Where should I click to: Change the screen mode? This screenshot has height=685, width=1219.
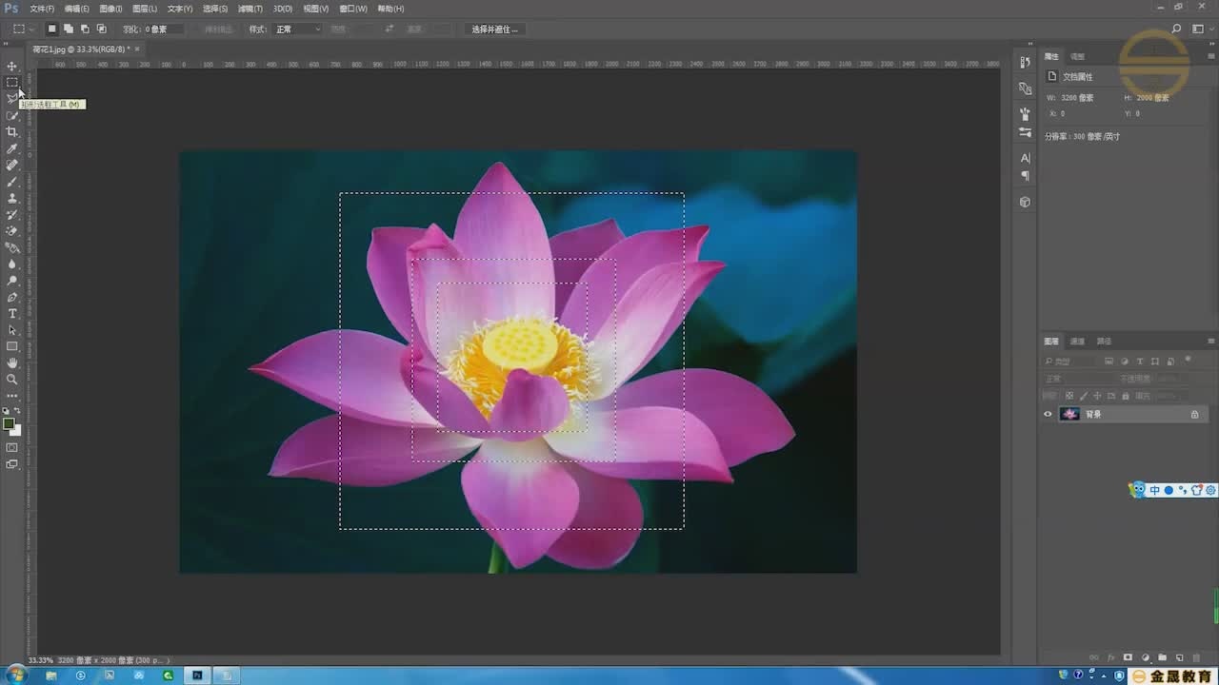click(12, 464)
